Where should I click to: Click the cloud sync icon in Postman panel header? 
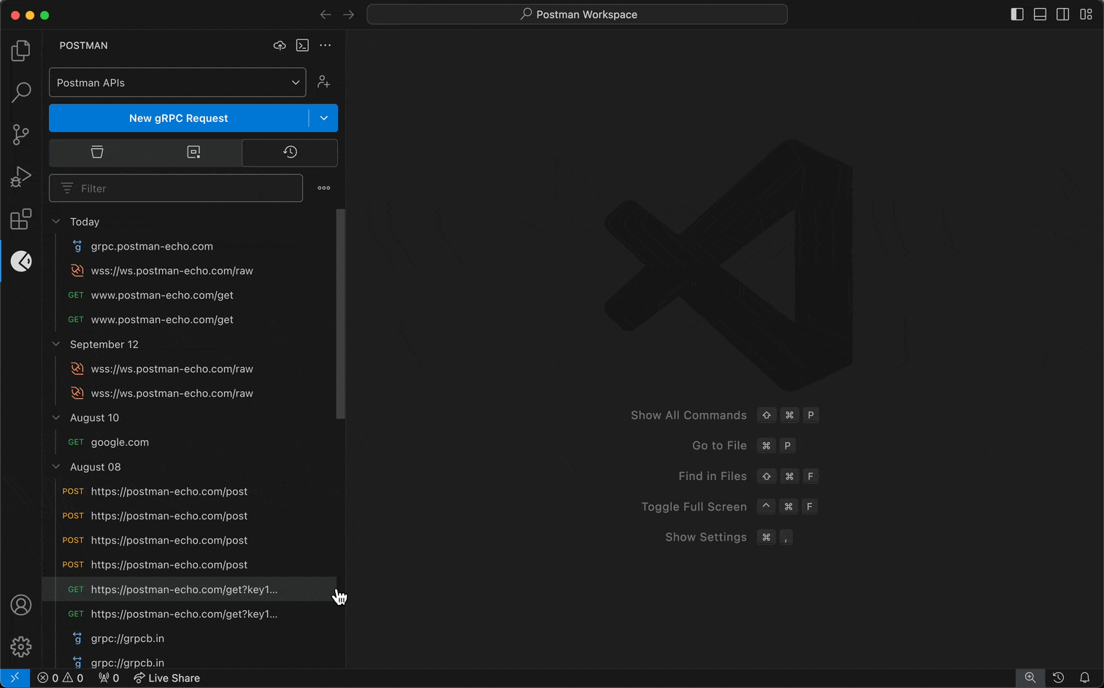pyautogui.click(x=280, y=45)
